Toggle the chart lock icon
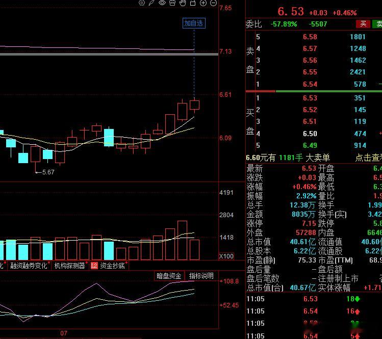382x339 pixels. click(x=193, y=3)
